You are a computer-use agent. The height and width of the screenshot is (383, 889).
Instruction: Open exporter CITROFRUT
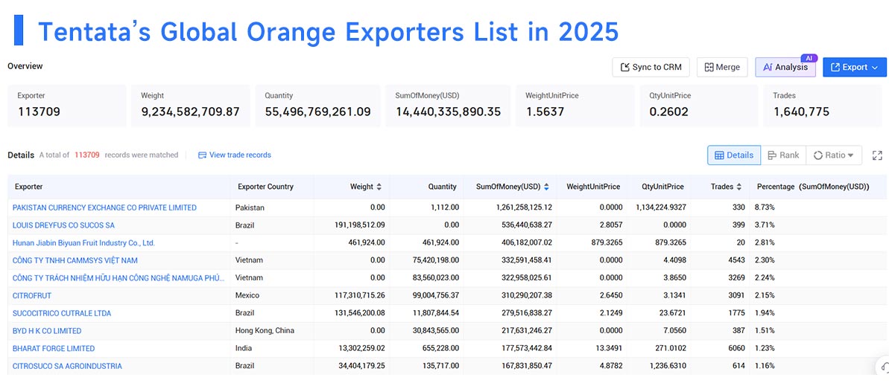point(32,295)
